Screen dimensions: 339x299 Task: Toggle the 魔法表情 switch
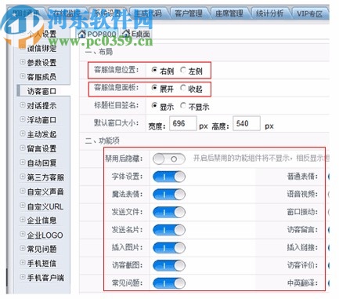(x=169, y=195)
